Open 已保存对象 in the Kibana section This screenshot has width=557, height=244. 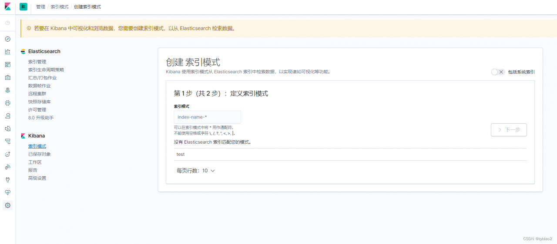[x=40, y=154]
